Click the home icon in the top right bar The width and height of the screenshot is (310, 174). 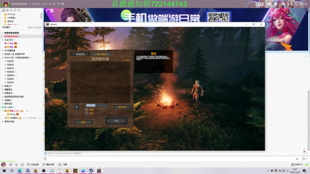tap(269, 4)
